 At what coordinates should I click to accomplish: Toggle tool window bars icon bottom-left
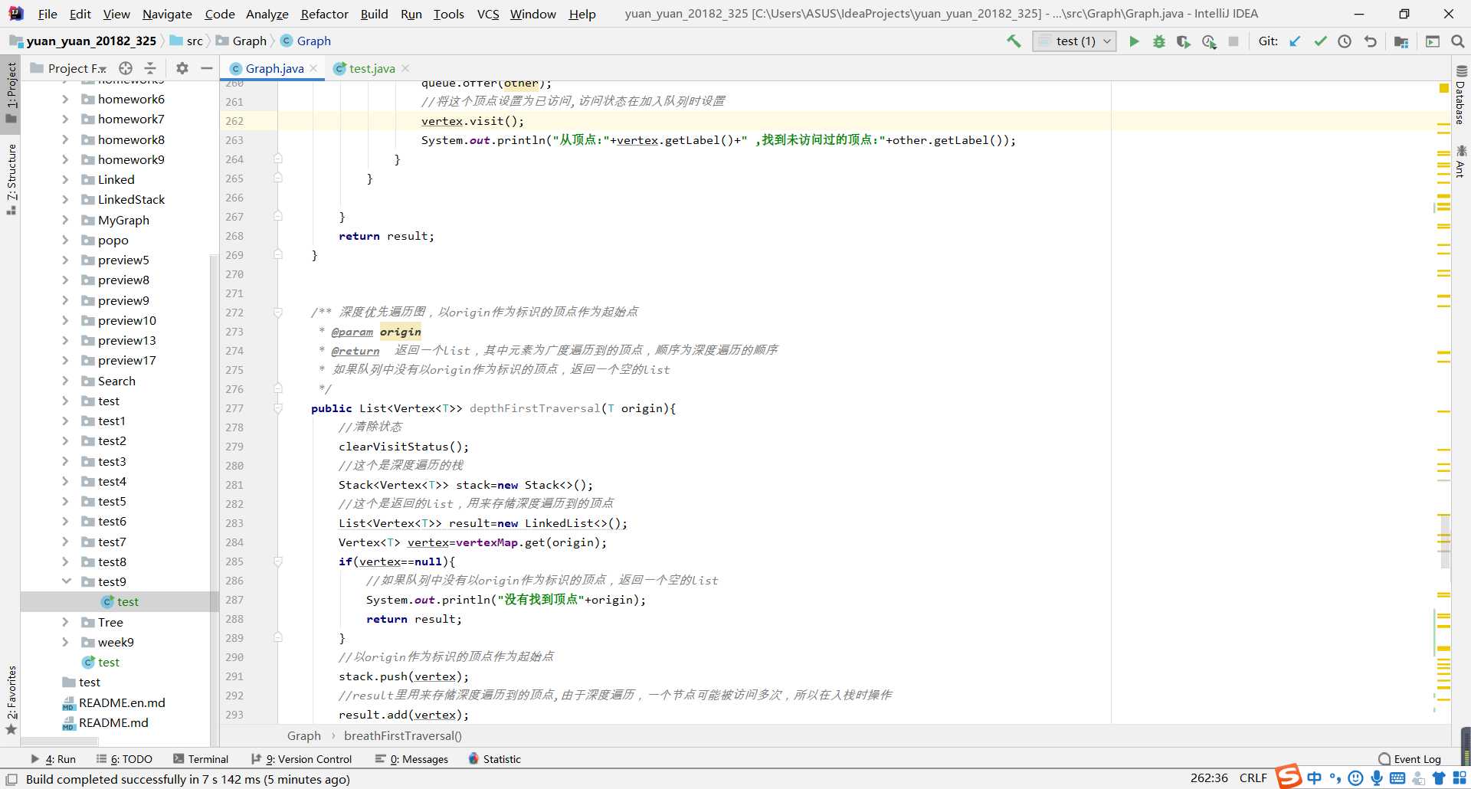click(x=11, y=779)
